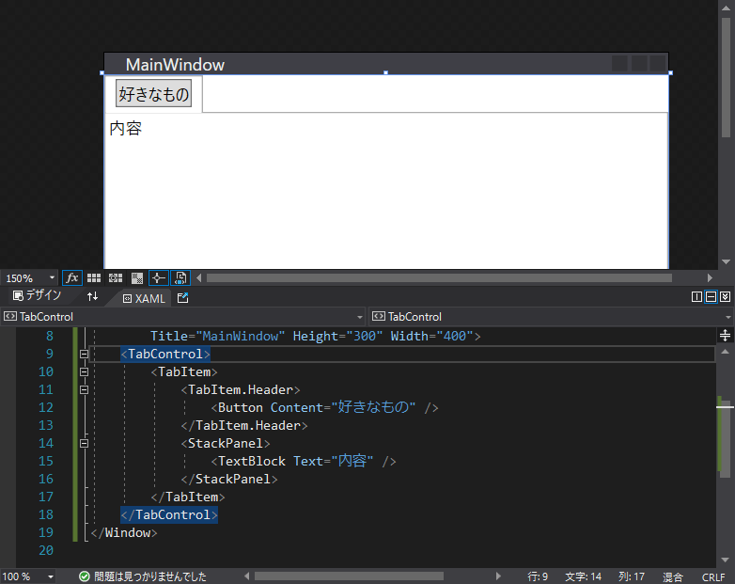Collapse the pane with double chevron
The height and width of the screenshot is (584, 735).
click(x=725, y=297)
